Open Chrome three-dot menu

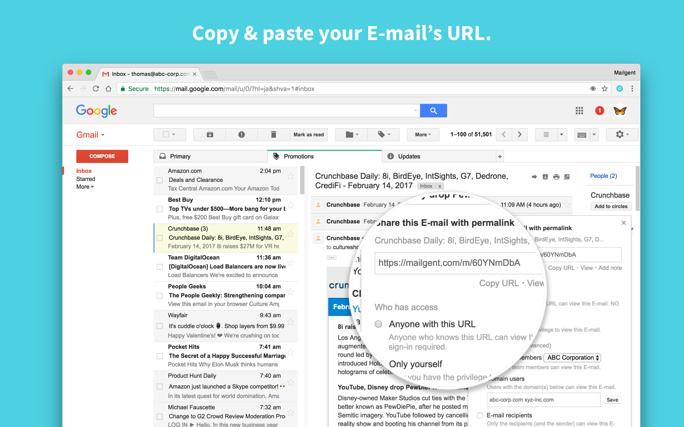click(x=632, y=89)
